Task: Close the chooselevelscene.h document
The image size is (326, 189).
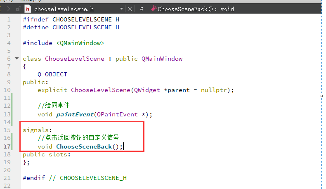Action: pyautogui.click(x=130, y=9)
